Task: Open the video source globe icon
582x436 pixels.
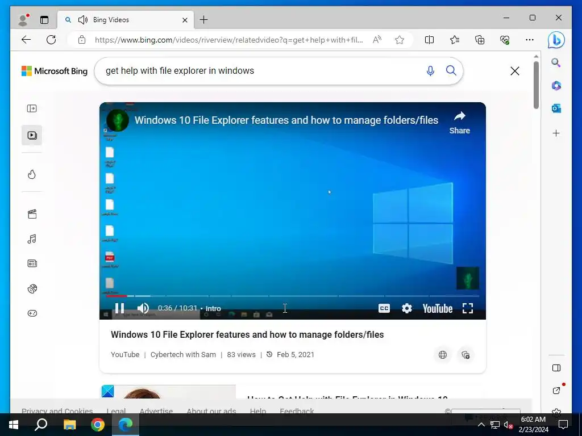Action: pyautogui.click(x=442, y=355)
